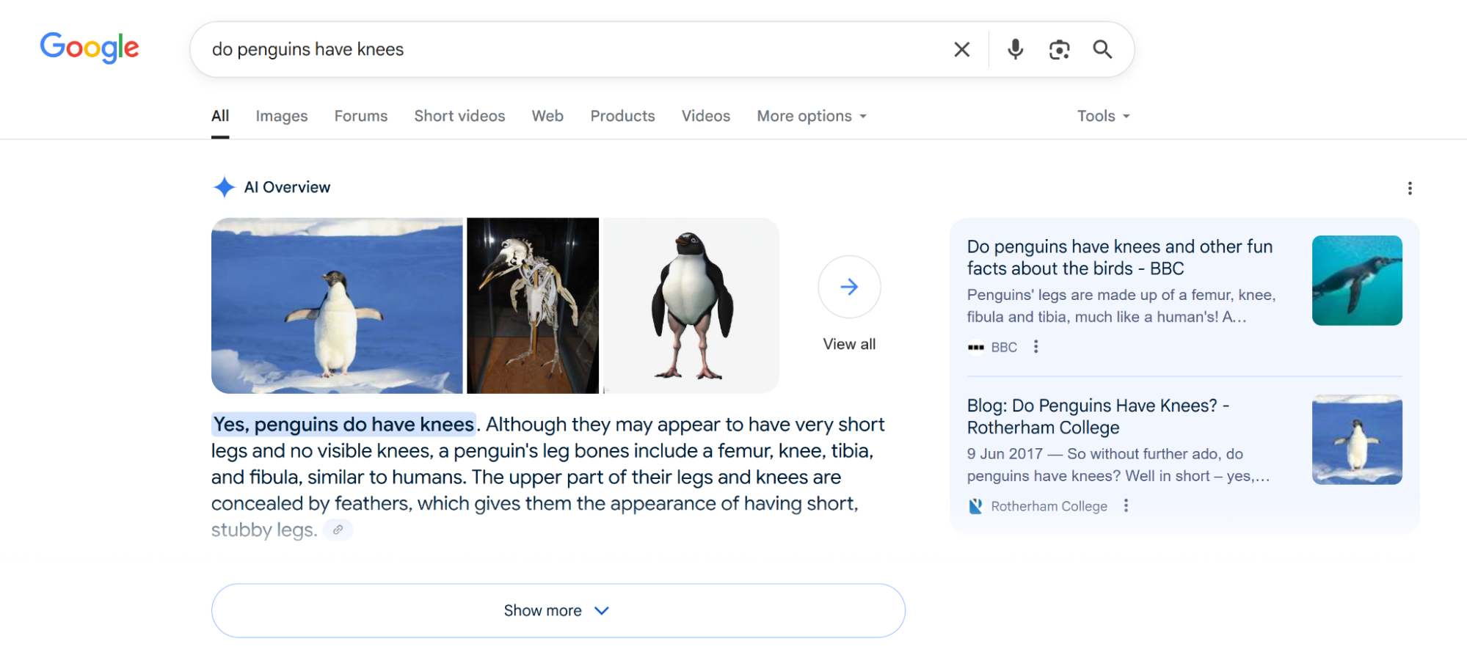Open swimming penguin BBC thumbnail
The height and width of the screenshot is (655, 1467).
(1357, 280)
